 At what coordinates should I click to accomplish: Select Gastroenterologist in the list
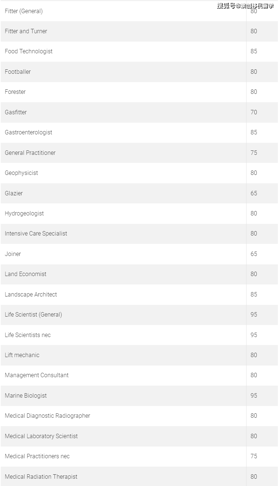tap(28, 133)
